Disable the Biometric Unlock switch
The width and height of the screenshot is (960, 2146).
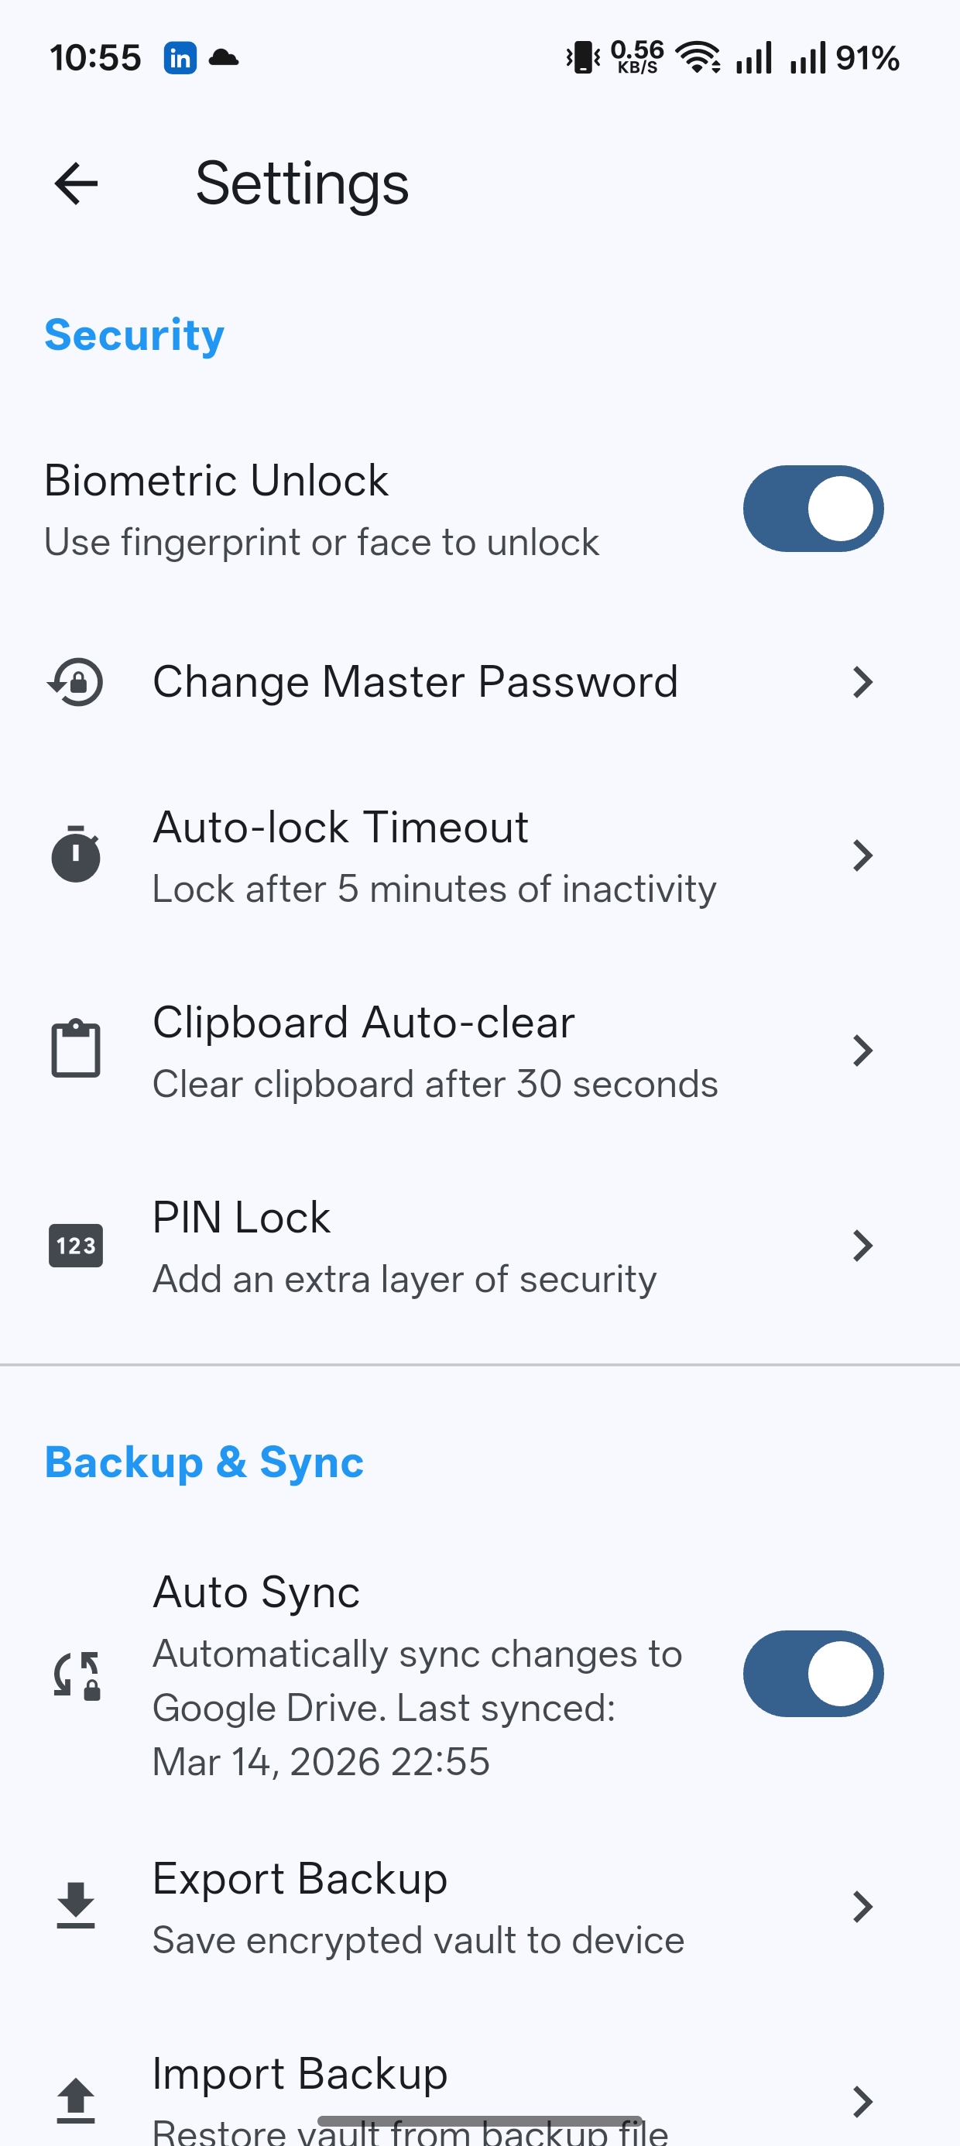(812, 509)
